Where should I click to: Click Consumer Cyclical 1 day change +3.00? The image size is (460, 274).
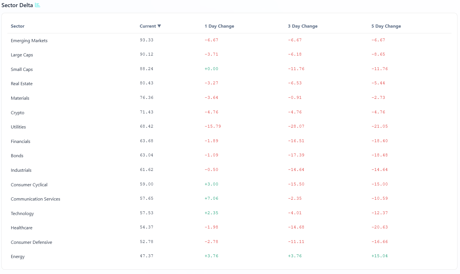click(211, 184)
